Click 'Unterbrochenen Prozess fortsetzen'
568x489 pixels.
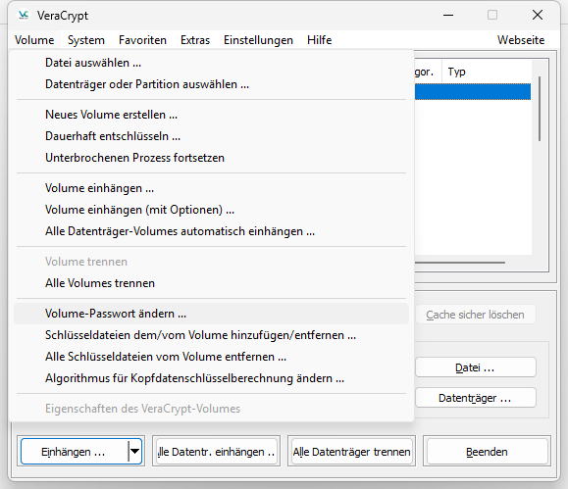point(211,158)
